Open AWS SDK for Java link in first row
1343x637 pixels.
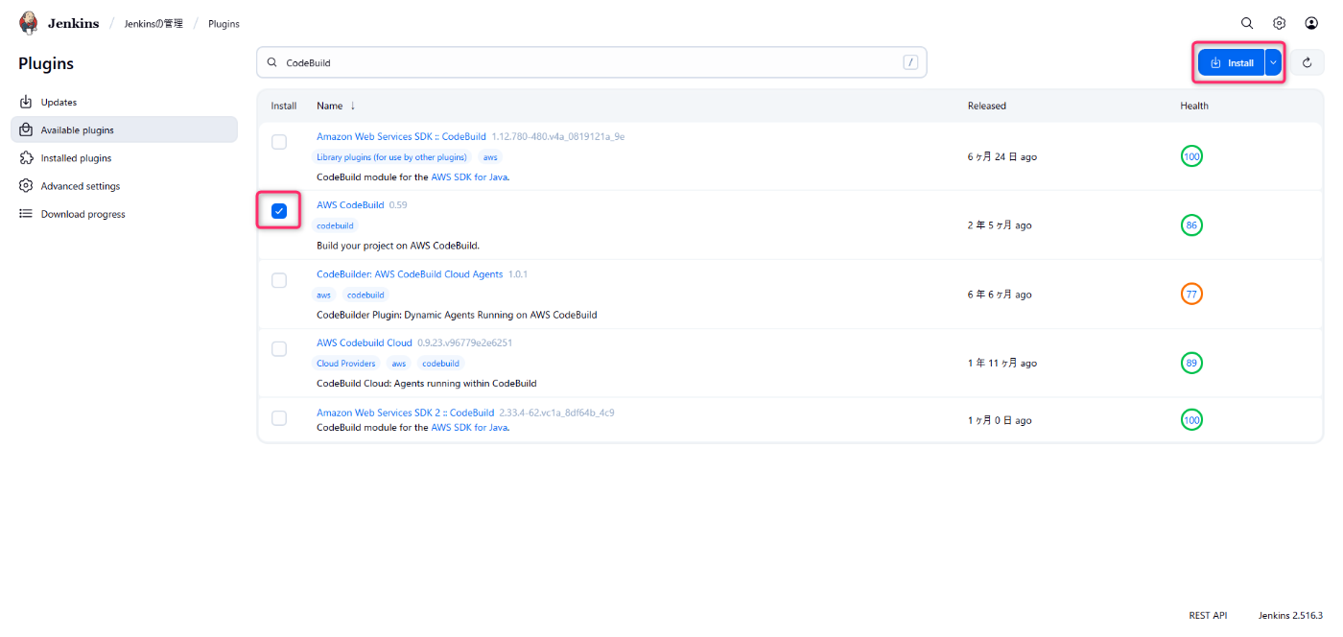coord(469,177)
